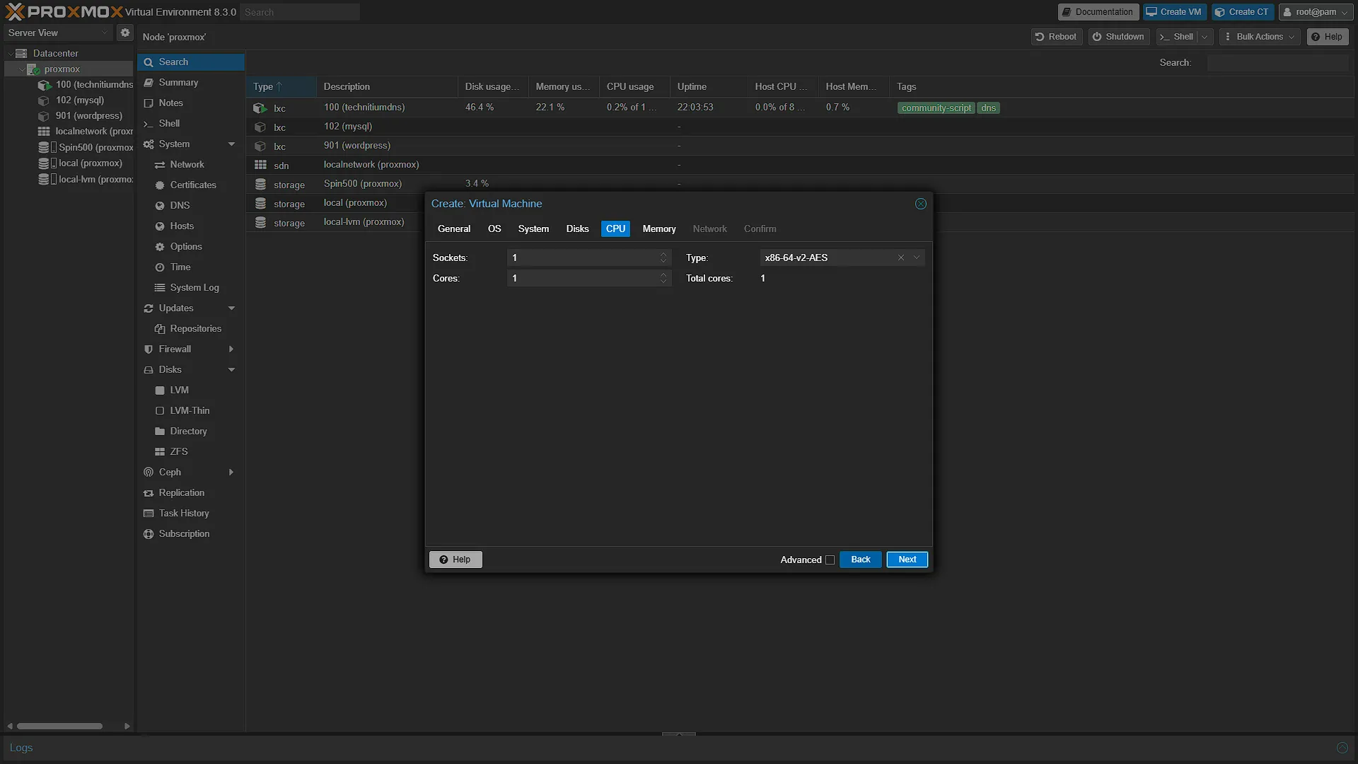Viewport: 1358px width, 764px height.
Task: Open System Log entry
Action: click(x=191, y=288)
